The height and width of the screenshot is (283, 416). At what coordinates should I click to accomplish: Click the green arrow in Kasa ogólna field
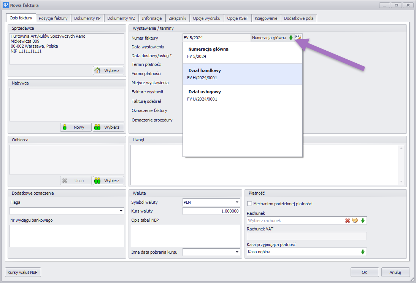(363, 252)
